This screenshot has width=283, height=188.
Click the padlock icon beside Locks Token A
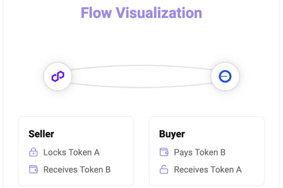[x=33, y=152]
